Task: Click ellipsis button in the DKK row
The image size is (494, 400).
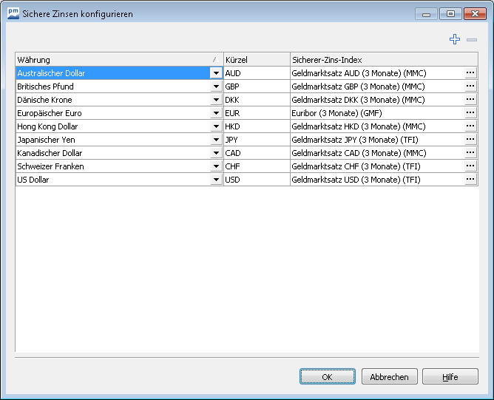Action: click(x=470, y=100)
